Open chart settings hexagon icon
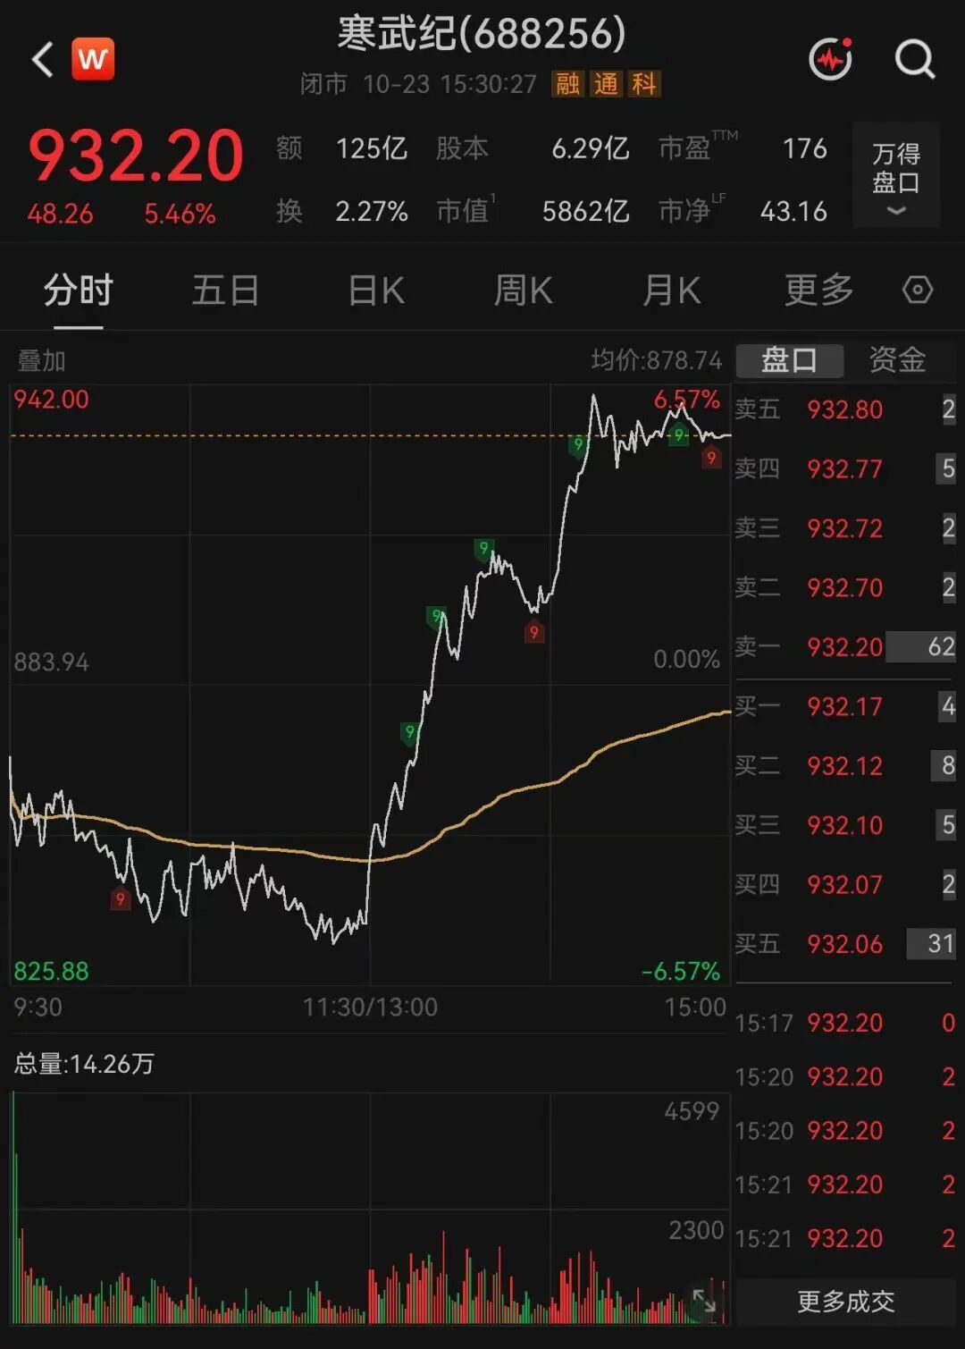965x1349 pixels. [x=918, y=290]
